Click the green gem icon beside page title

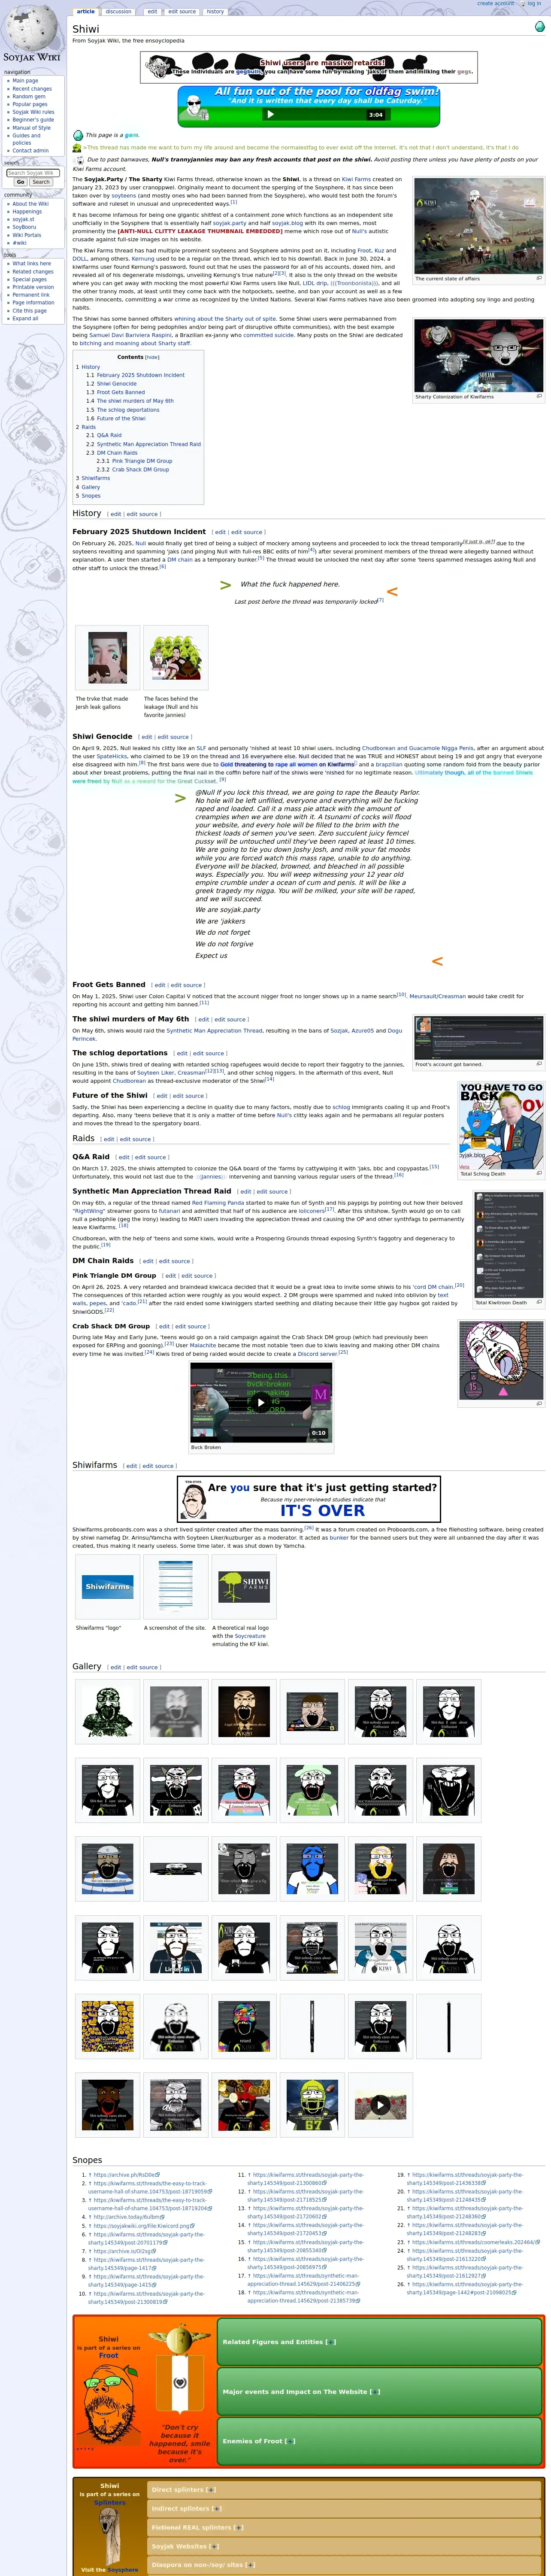coord(539,27)
